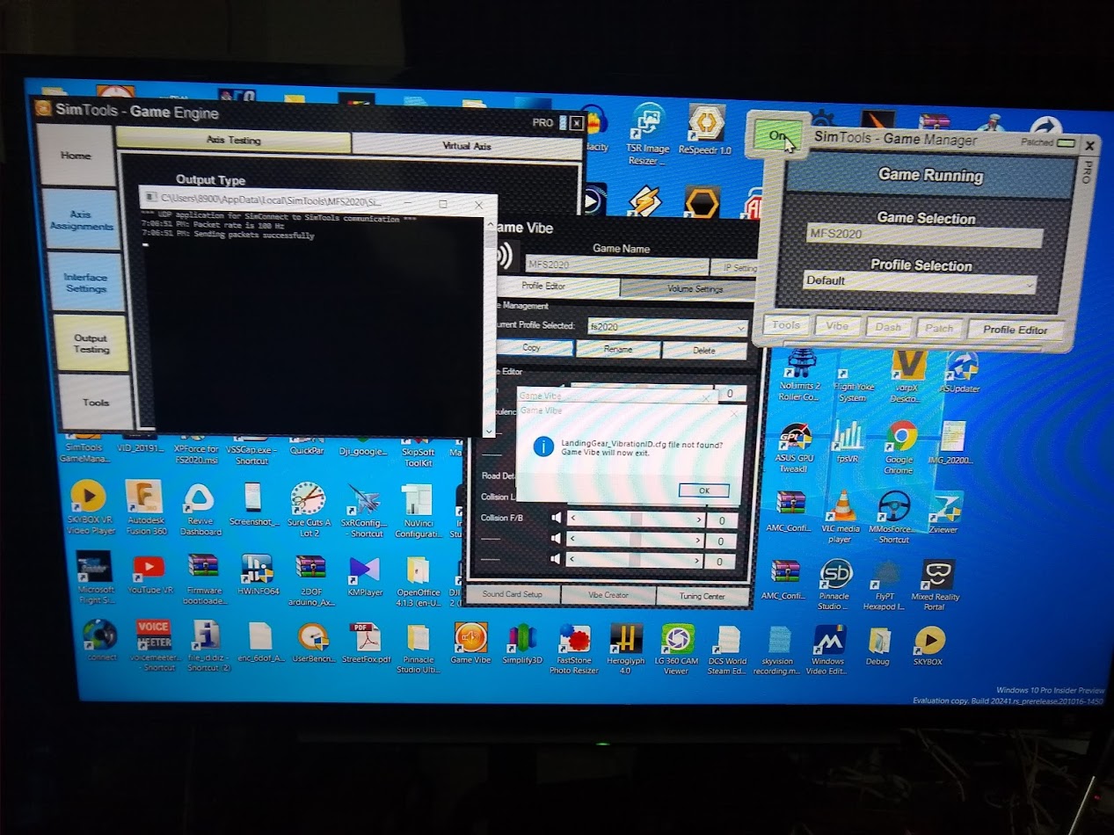1114x835 pixels.
Task: Open Vibe Creator in Game Vibe
Action: [608, 596]
